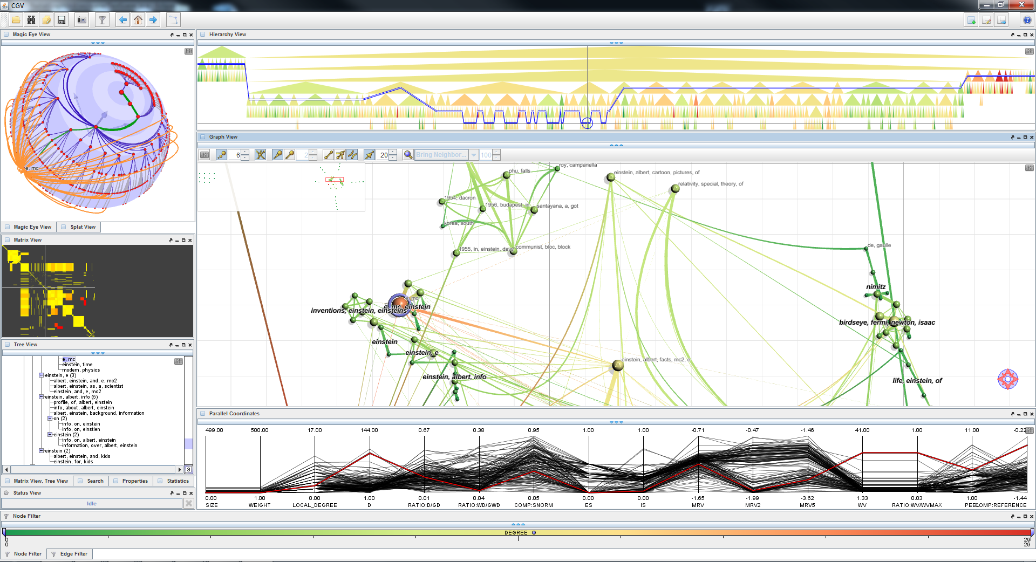Toggle the Graph View panel checkbox

point(203,137)
